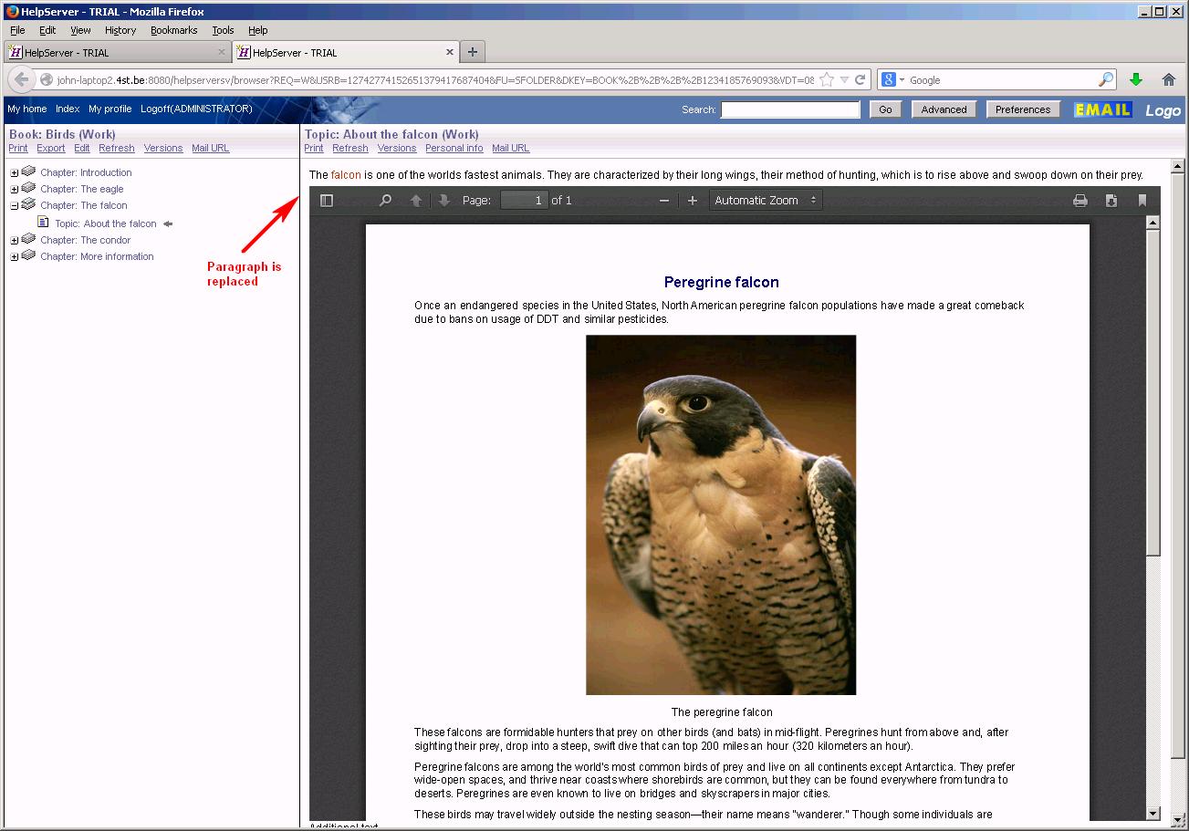
Task: Click book panel Edit link
Action: pos(82,148)
